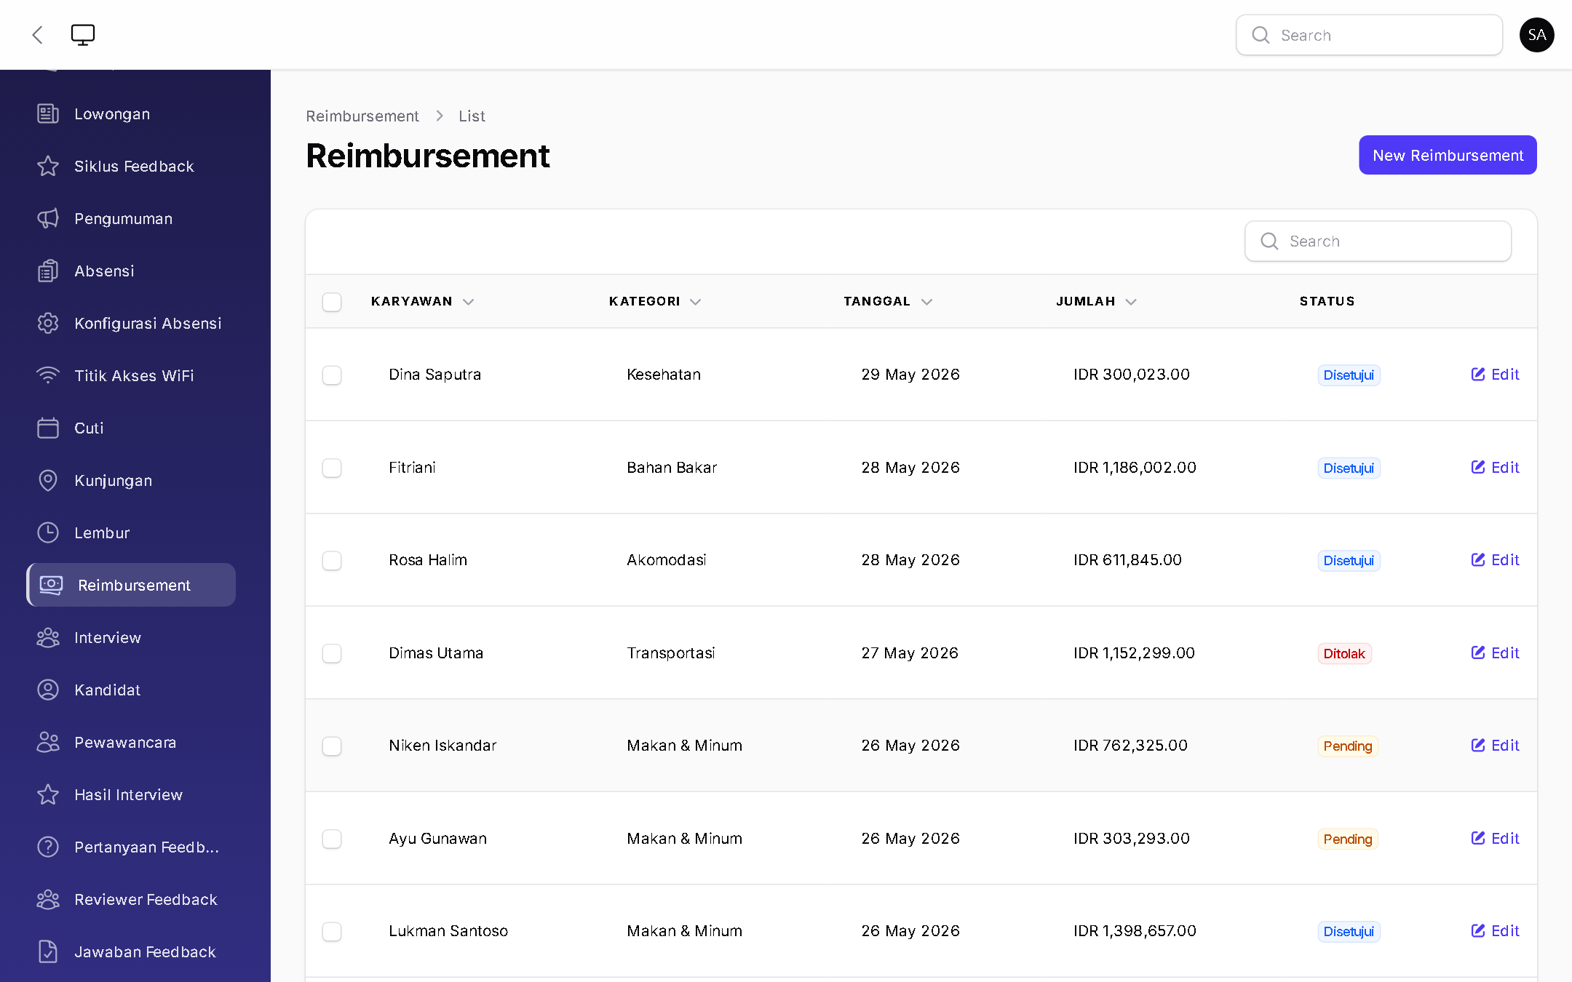Click the magnifier icon in the top search
Viewport: 1572px width, 982px height.
click(1261, 35)
